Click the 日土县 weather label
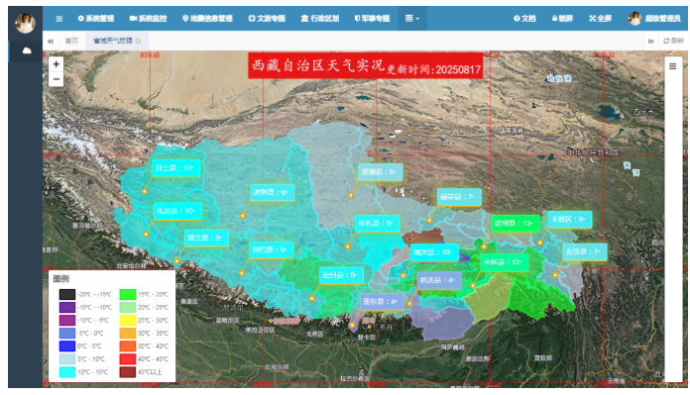This screenshot has height=395, width=690. [176, 168]
